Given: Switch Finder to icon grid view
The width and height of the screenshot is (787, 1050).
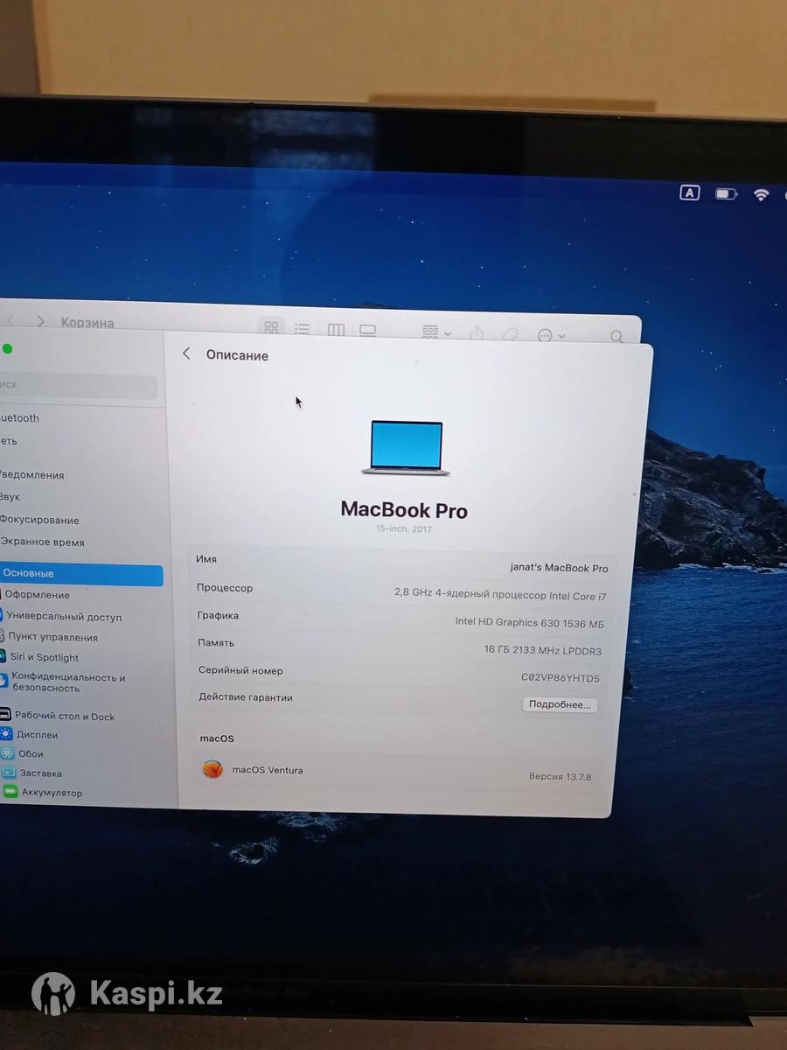Looking at the screenshot, I should 271,328.
